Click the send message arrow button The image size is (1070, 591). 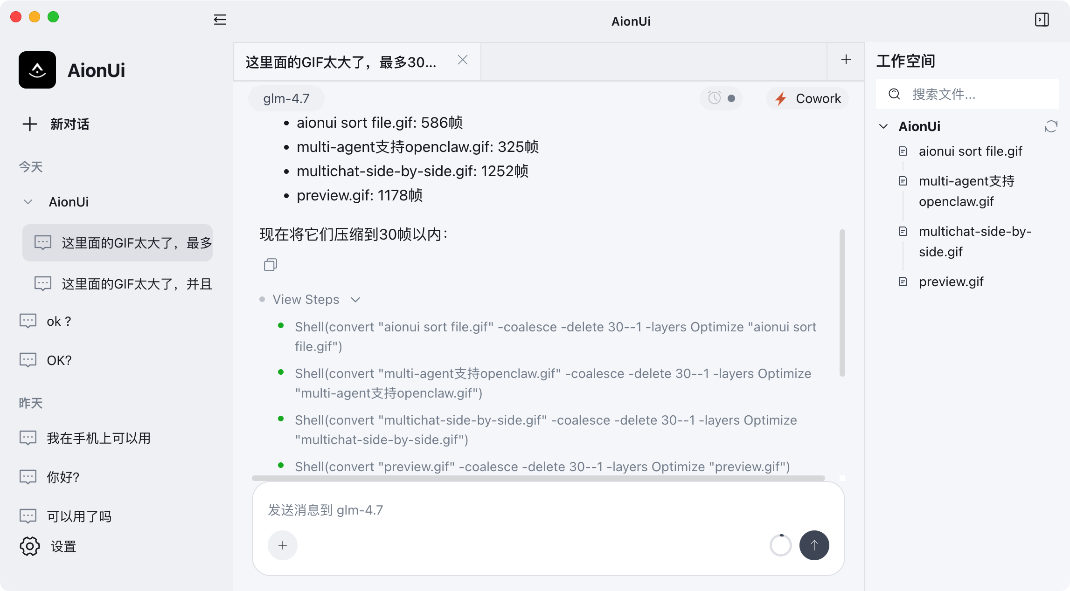pos(814,545)
